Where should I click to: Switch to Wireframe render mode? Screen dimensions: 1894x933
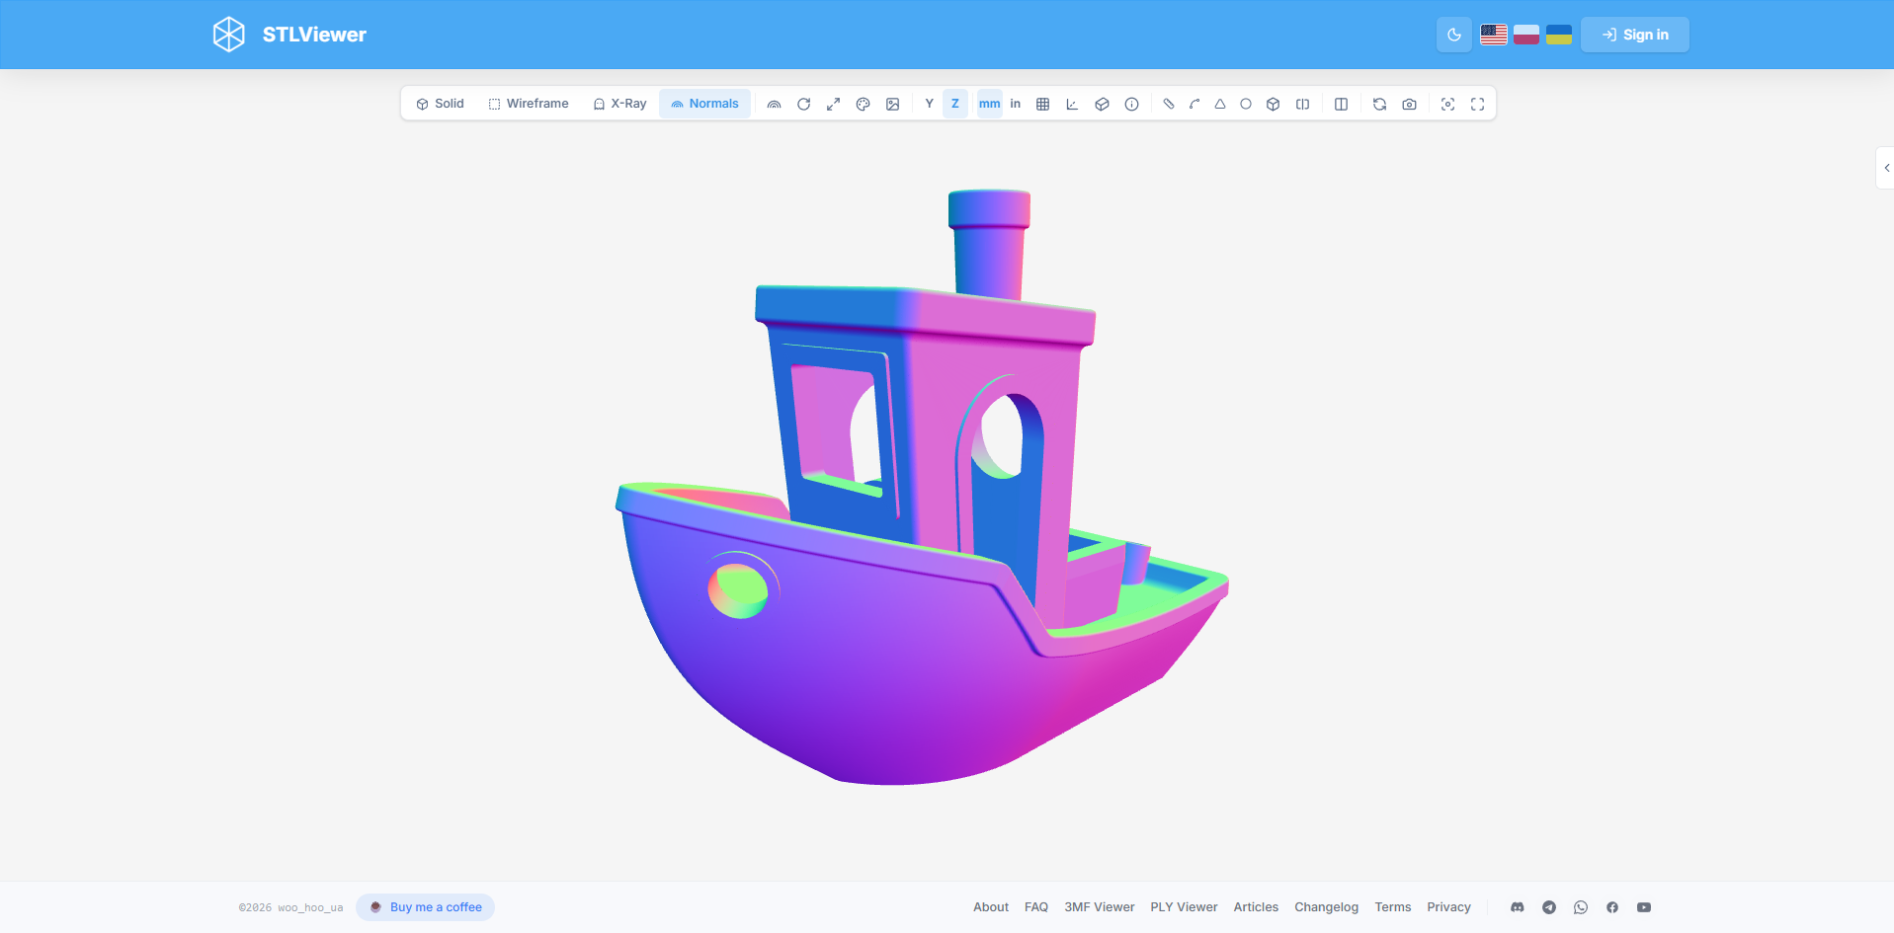pyautogui.click(x=529, y=104)
